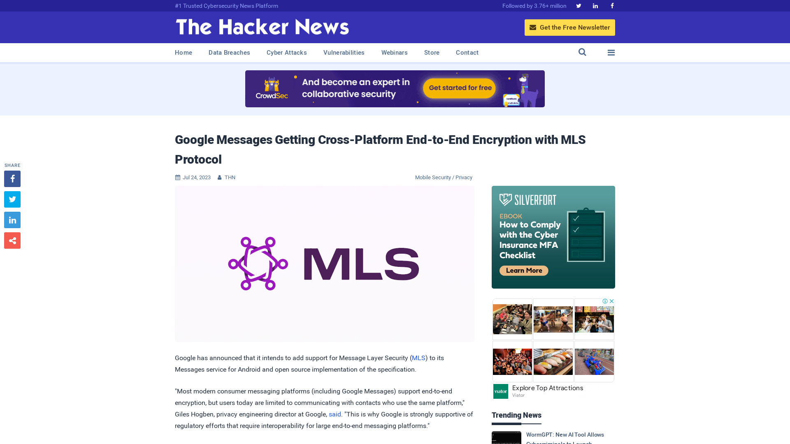
Task: Click the Facebook header icon
Action: tap(612, 5)
